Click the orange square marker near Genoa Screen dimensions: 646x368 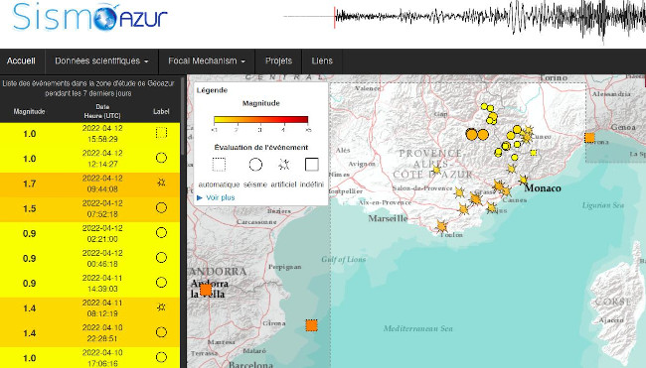point(589,138)
